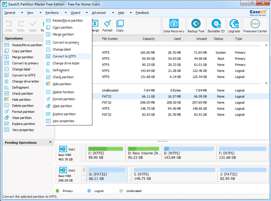Click the Undo toolbar icon
Viewport: 271px width, 201px height.
click(8, 24)
